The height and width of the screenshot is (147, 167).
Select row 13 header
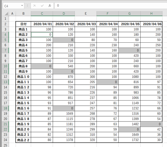point(5,82)
